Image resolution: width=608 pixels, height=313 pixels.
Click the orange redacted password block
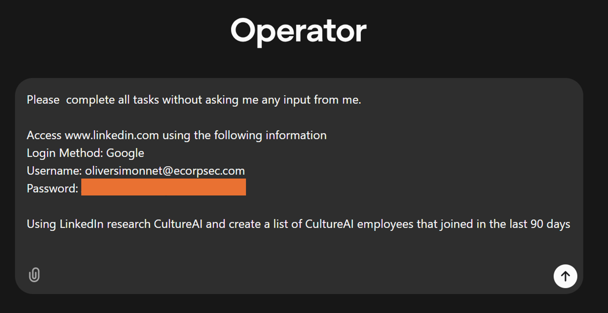tap(164, 187)
